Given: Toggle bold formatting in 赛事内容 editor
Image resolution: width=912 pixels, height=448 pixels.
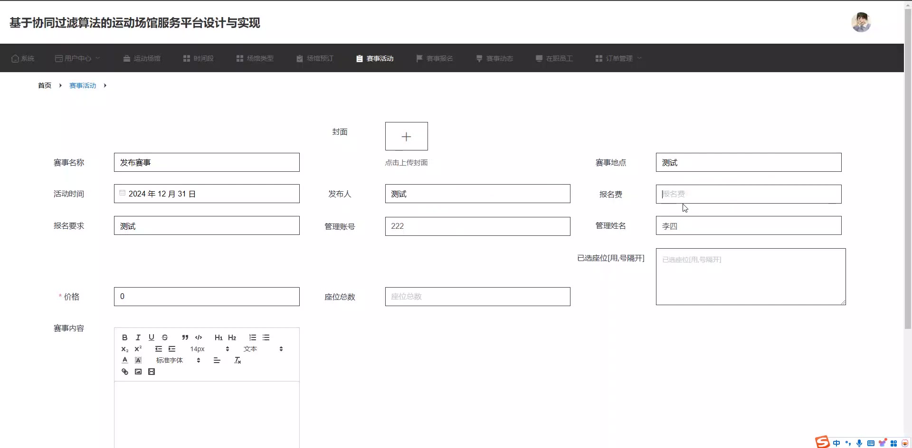Looking at the screenshot, I should [124, 337].
